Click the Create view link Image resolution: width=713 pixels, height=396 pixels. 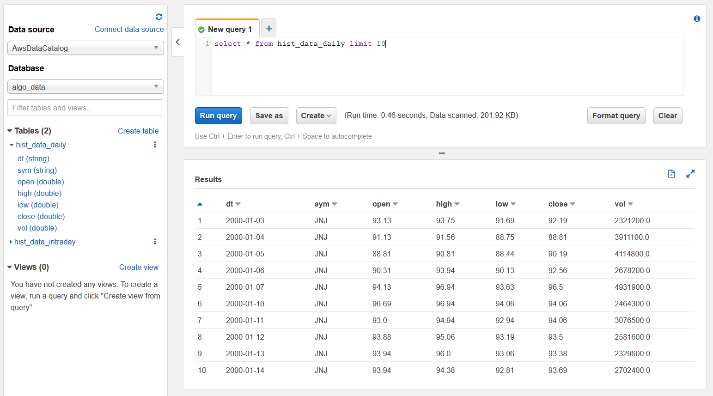139,267
